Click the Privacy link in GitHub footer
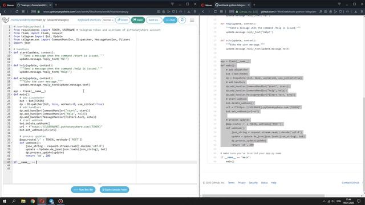365x205 pixels. click(242, 183)
